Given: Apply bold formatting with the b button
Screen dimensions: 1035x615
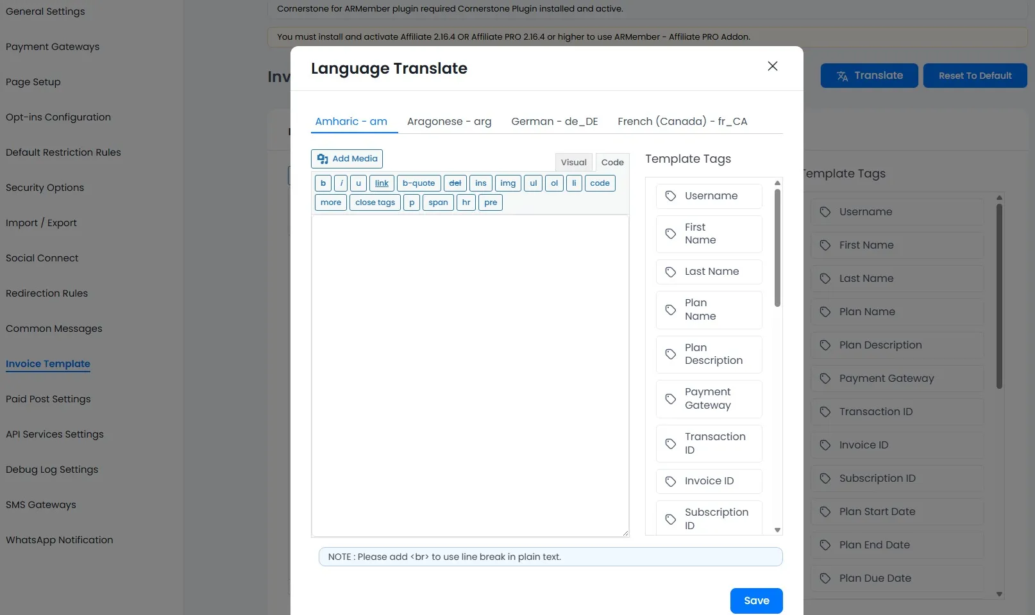Looking at the screenshot, I should 323,183.
